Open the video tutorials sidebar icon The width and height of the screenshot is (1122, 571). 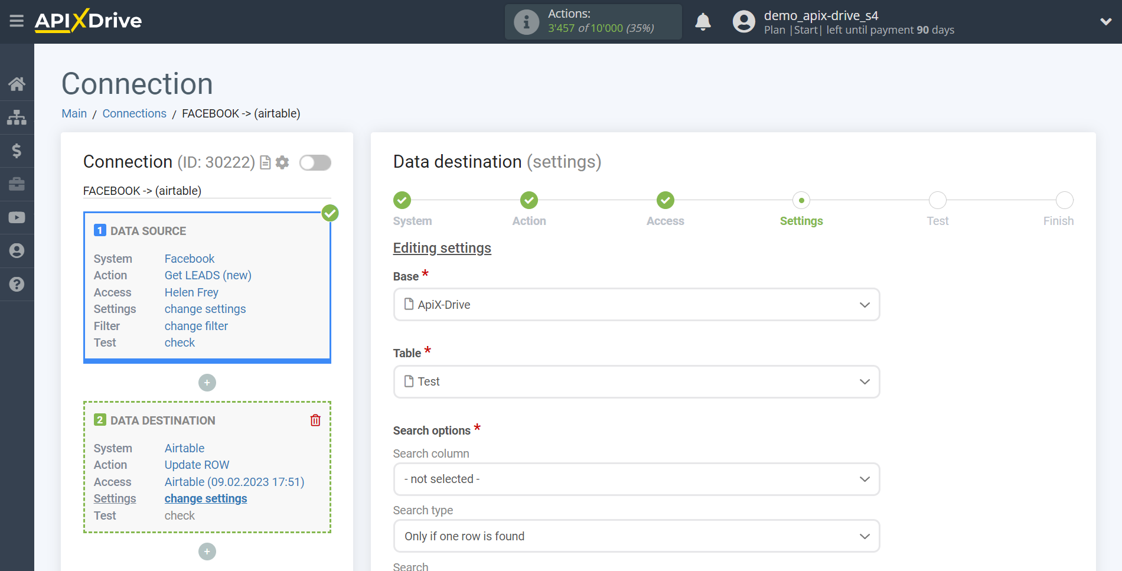click(x=17, y=217)
